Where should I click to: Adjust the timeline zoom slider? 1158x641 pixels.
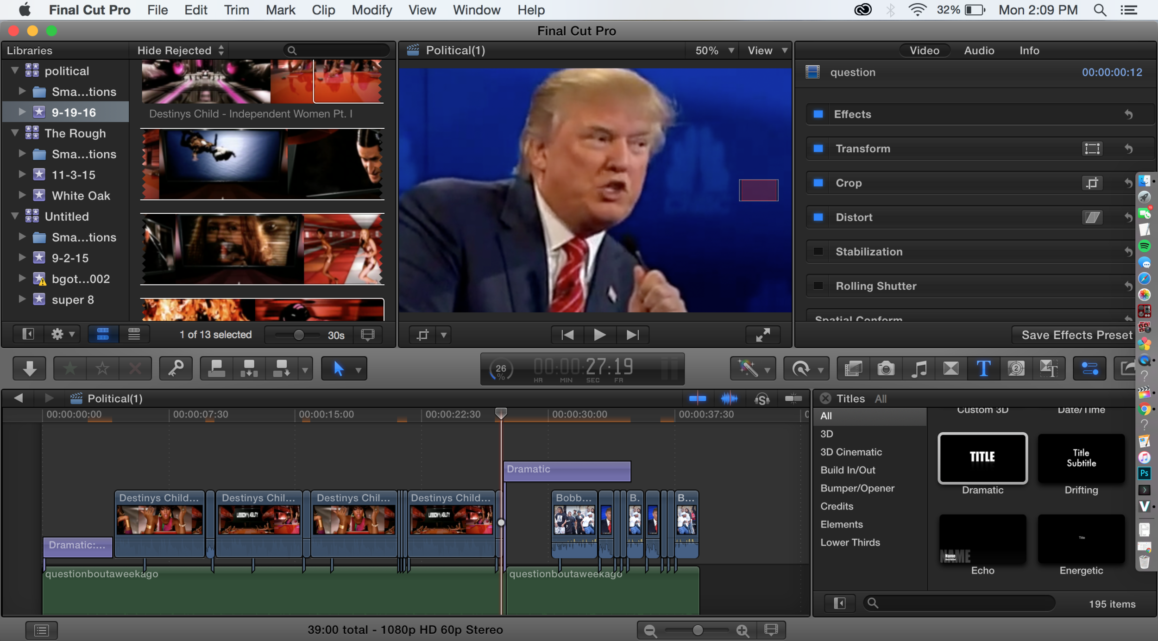point(697,630)
